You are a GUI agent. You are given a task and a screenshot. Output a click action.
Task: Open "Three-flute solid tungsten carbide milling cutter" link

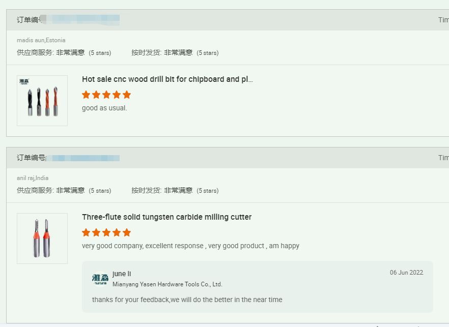[x=166, y=217]
